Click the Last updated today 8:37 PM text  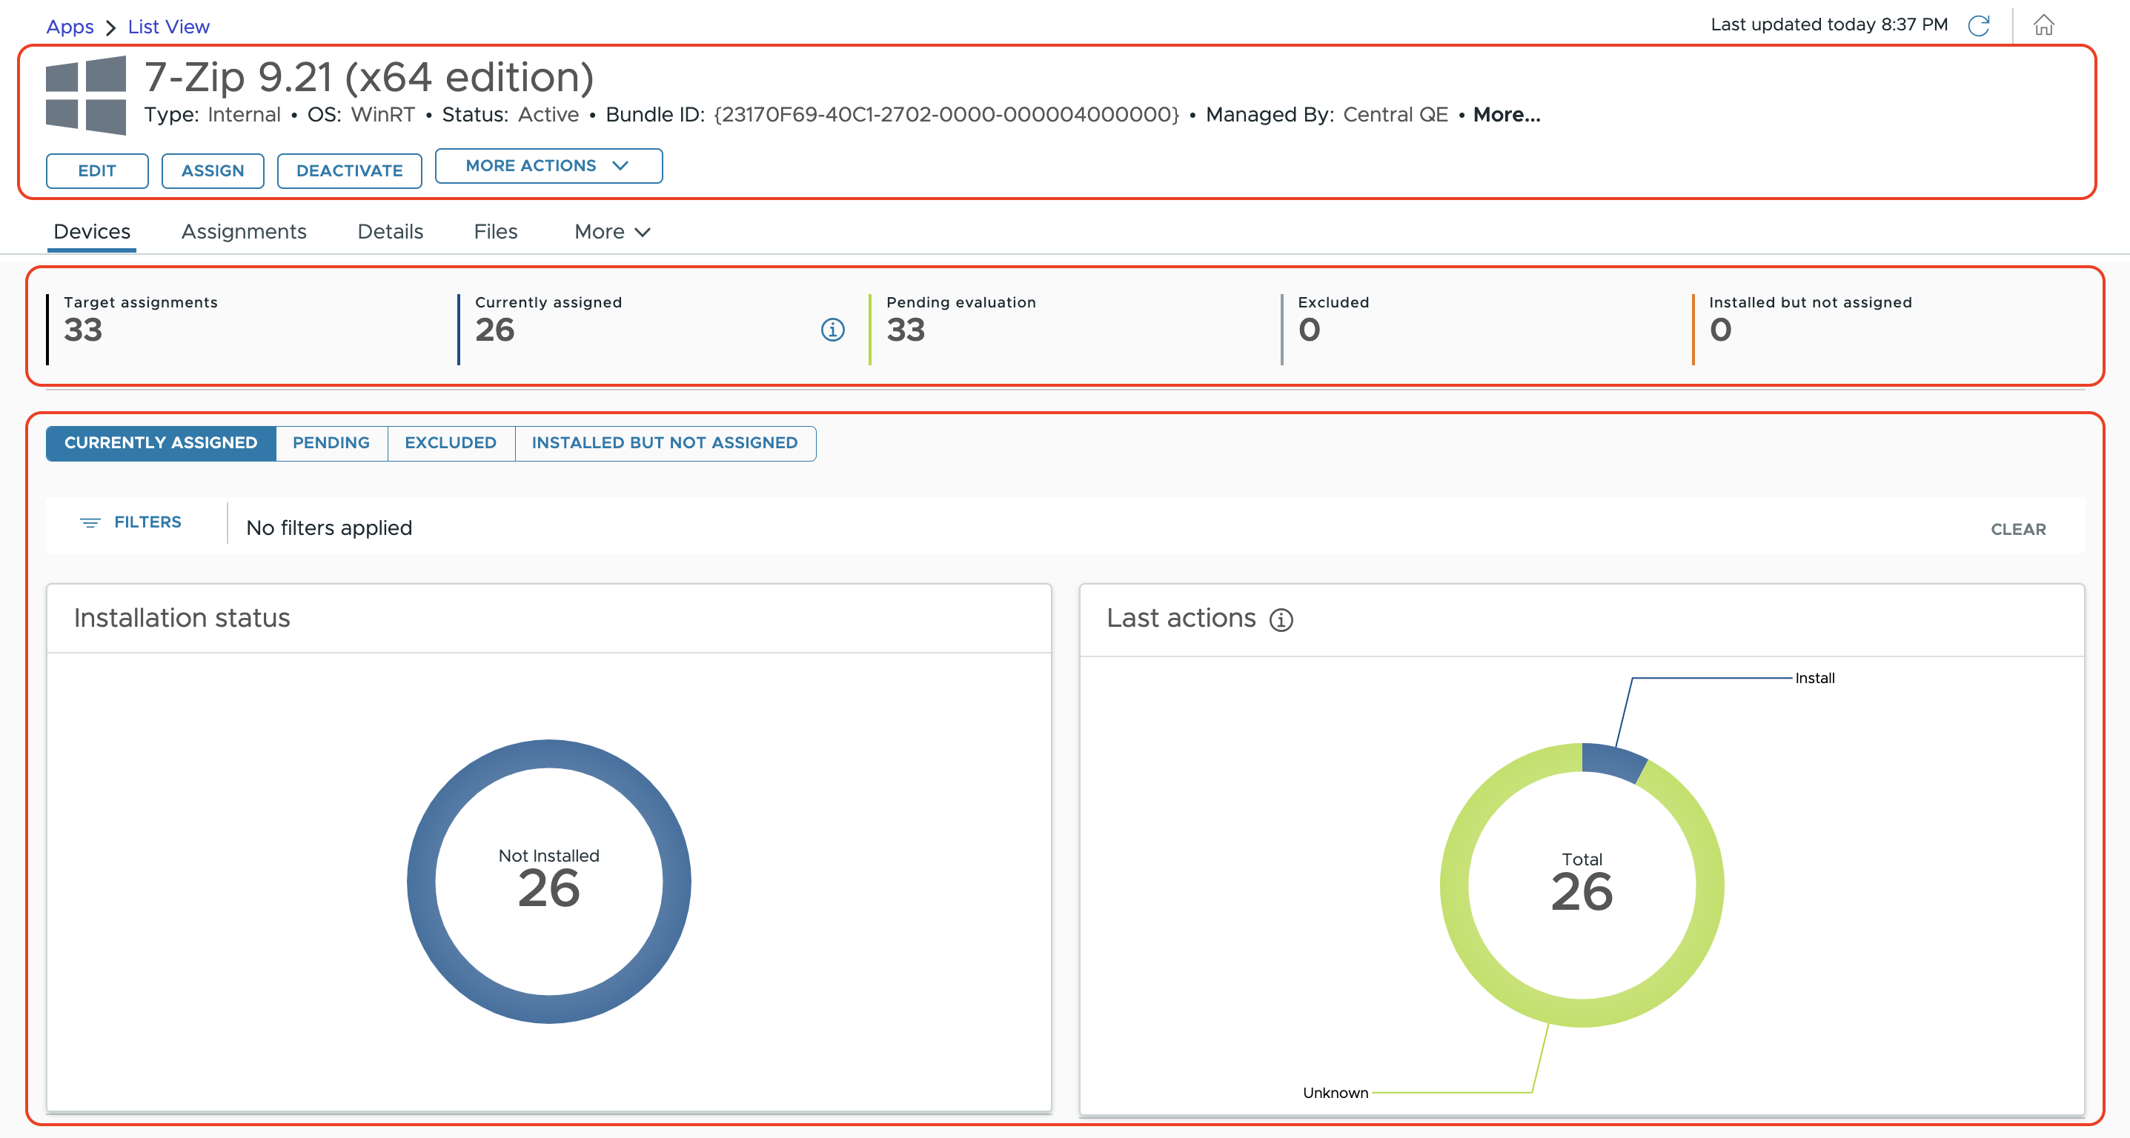tap(1829, 24)
